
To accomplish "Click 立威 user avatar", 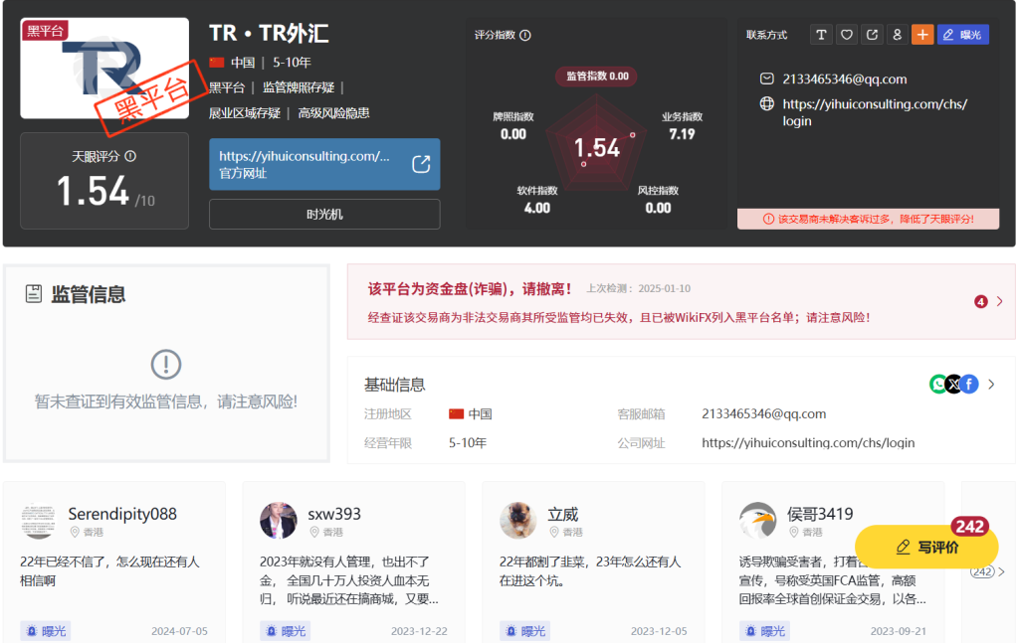I will (517, 521).
